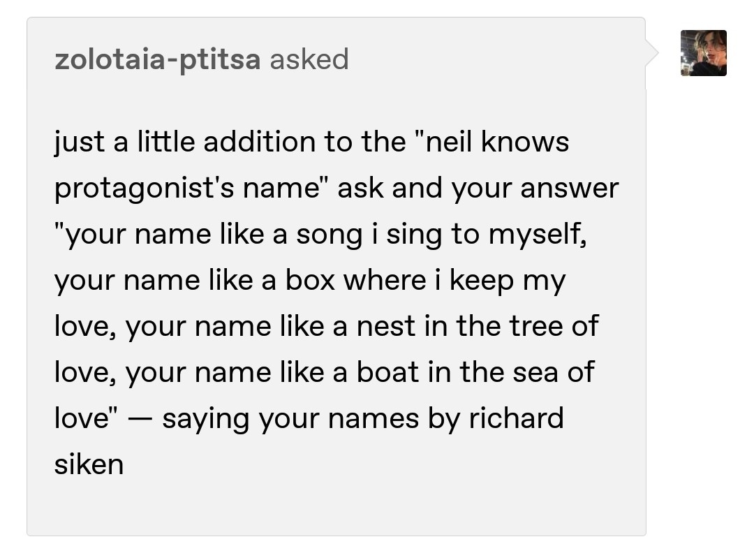Click the word "richard" in the ask
754x560 pixels.
click(x=517, y=418)
